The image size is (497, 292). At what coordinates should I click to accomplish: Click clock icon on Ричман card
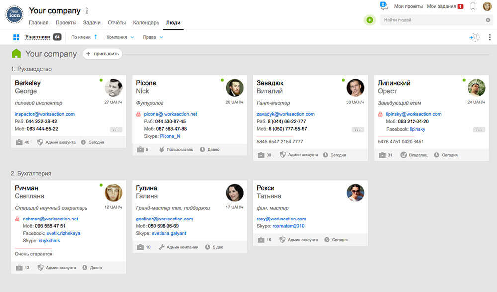pos(84,267)
